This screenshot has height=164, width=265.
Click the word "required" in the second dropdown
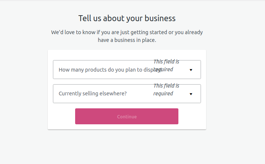click(163, 94)
